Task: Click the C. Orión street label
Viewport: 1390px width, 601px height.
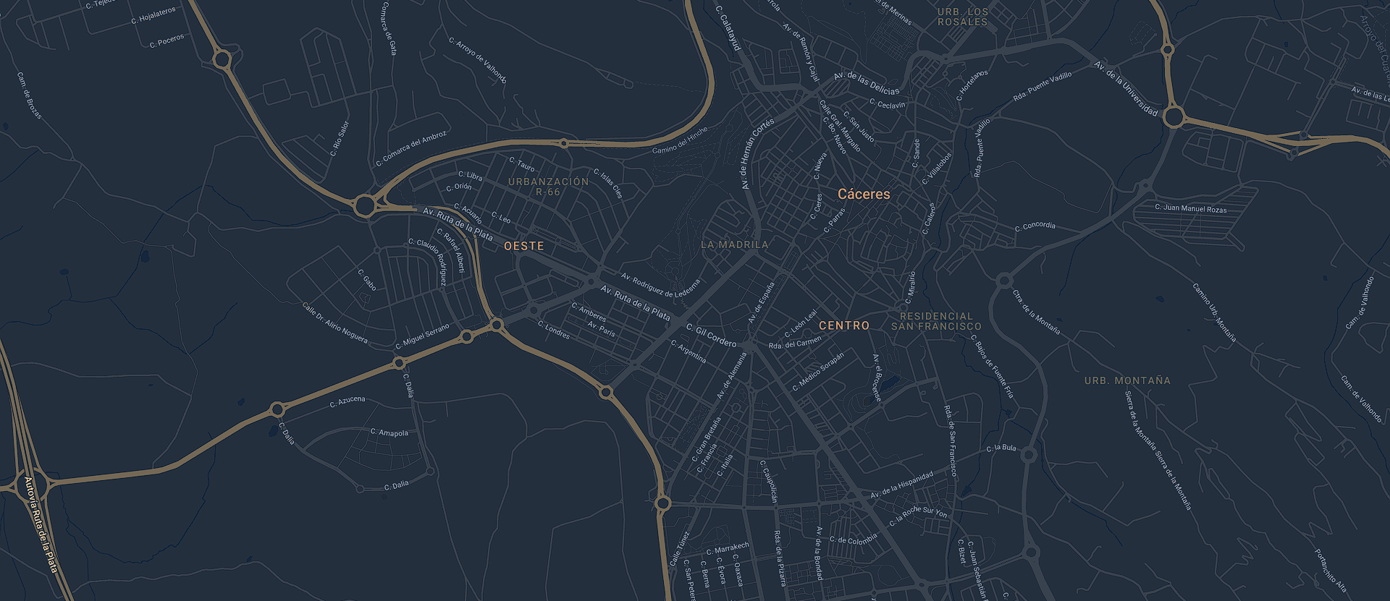Action: coord(459,187)
